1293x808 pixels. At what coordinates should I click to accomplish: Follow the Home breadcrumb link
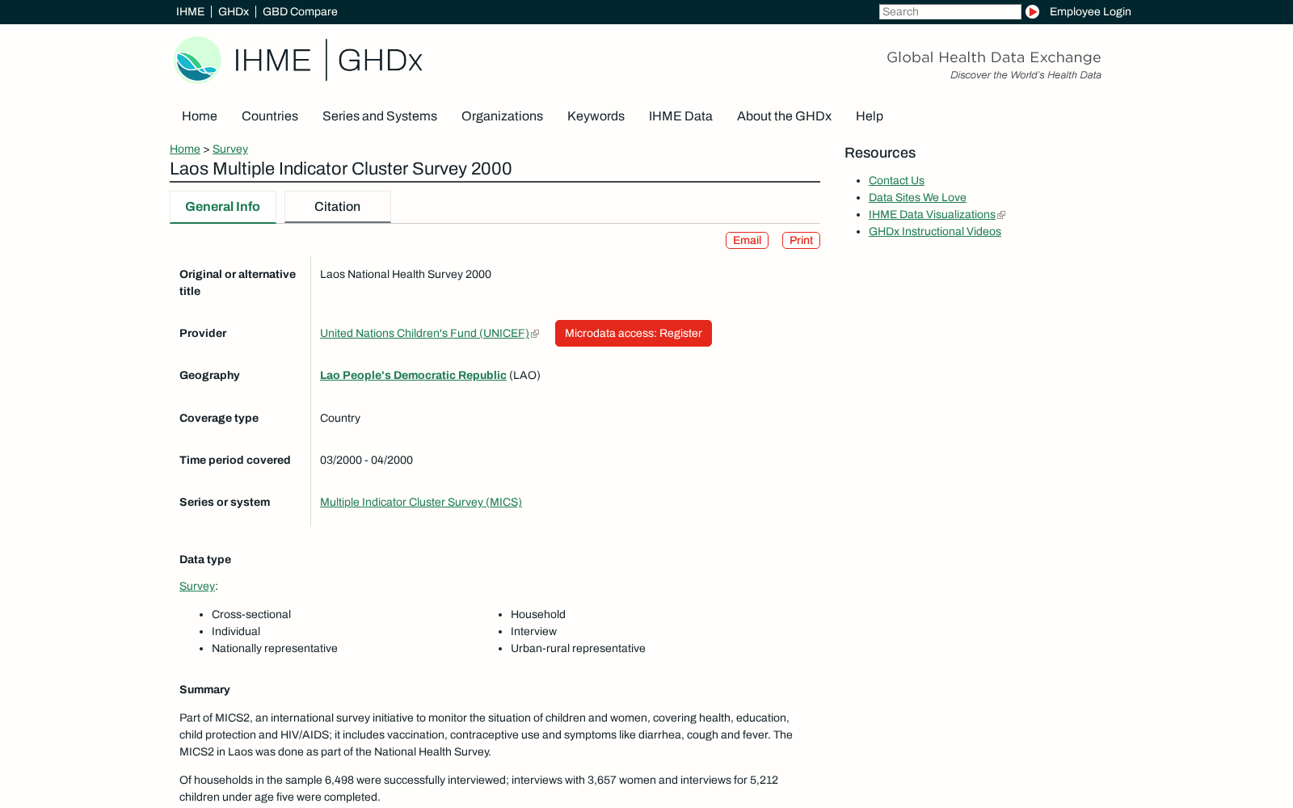(x=185, y=149)
